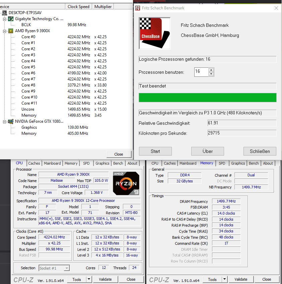
Task: Close Fritz Schach Benchmark with X
Action: (276, 8)
